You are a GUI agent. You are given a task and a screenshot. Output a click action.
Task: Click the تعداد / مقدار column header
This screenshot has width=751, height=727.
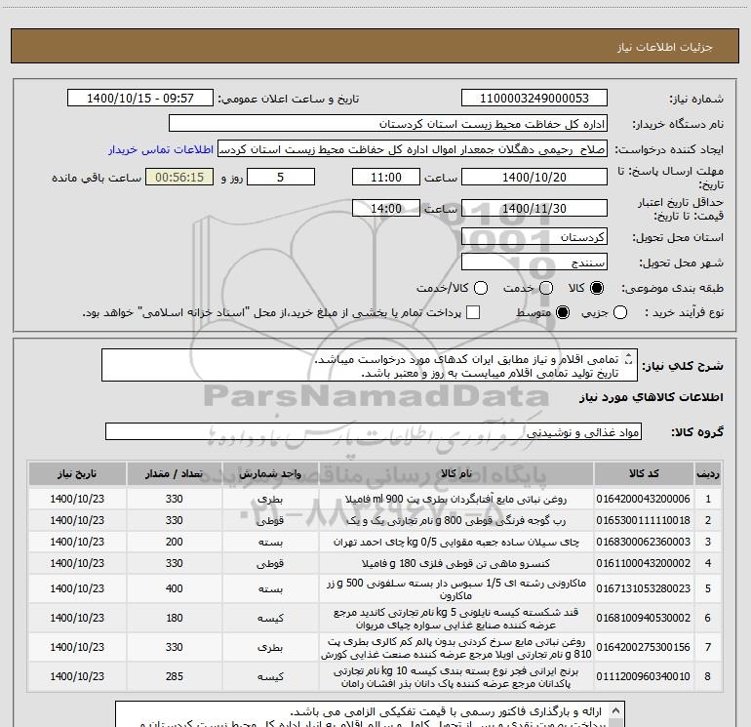point(175,473)
